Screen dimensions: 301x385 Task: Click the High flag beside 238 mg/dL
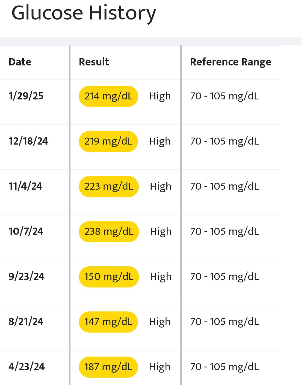[161, 232]
